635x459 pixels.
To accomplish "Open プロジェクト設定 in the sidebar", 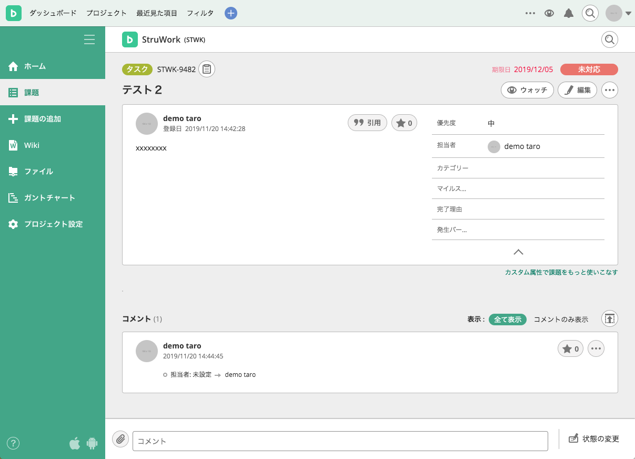I will 53,224.
